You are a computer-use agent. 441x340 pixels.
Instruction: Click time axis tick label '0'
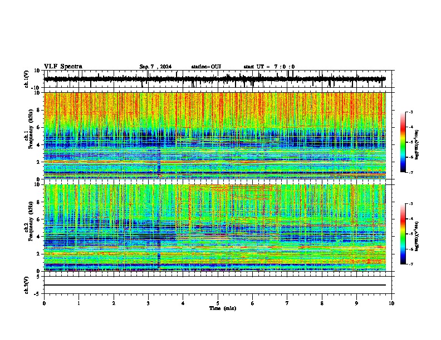[x=44, y=303]
